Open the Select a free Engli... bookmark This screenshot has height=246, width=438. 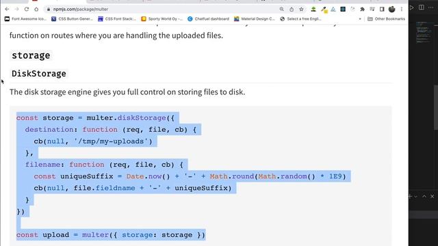[301, 19]
